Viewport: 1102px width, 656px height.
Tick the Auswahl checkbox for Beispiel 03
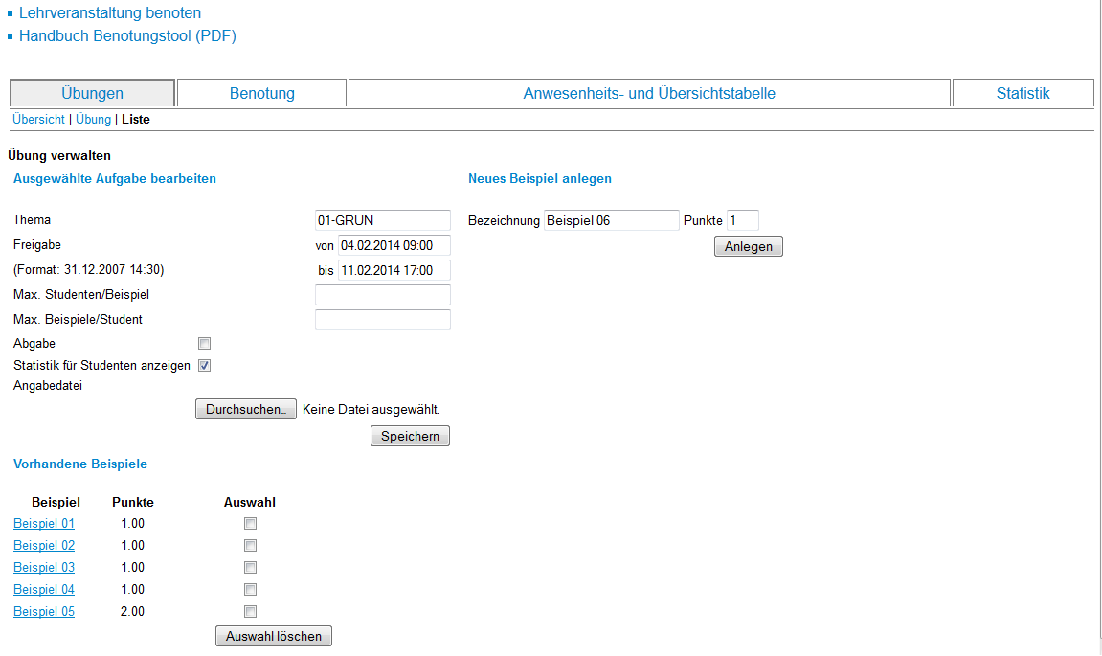coord(250,568)
